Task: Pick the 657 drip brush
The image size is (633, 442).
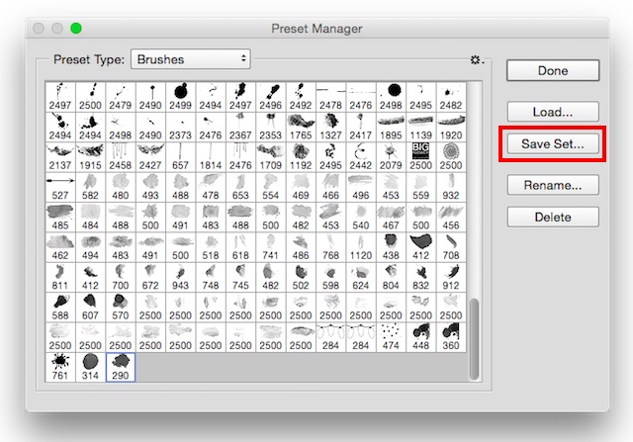Action: 180,156
